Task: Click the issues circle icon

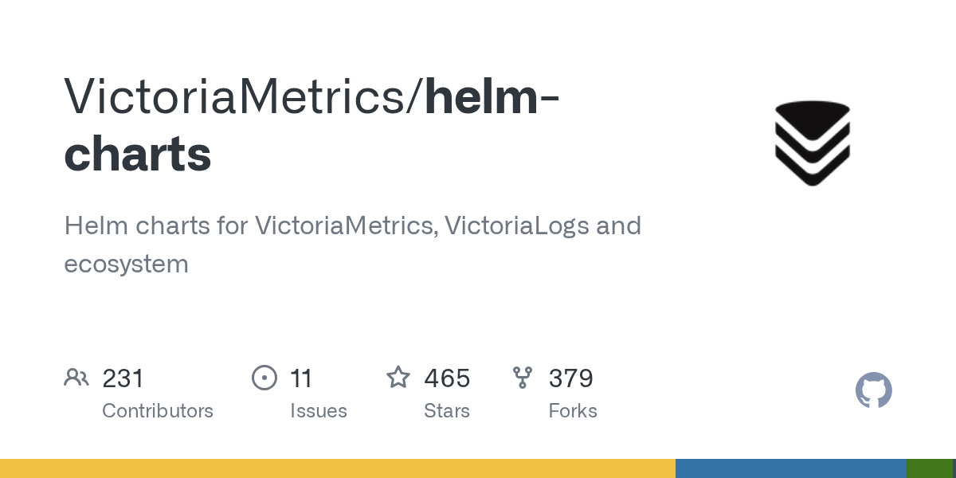Action: pos(264,378)
